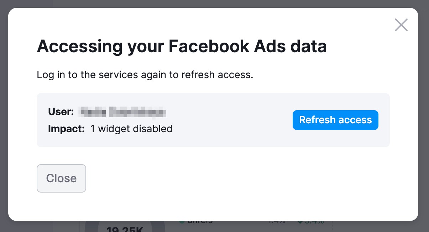Click the dialog body area

coord(213,156)
